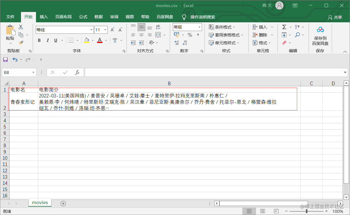Select the Format Painter brush

[x=21, y=43]
